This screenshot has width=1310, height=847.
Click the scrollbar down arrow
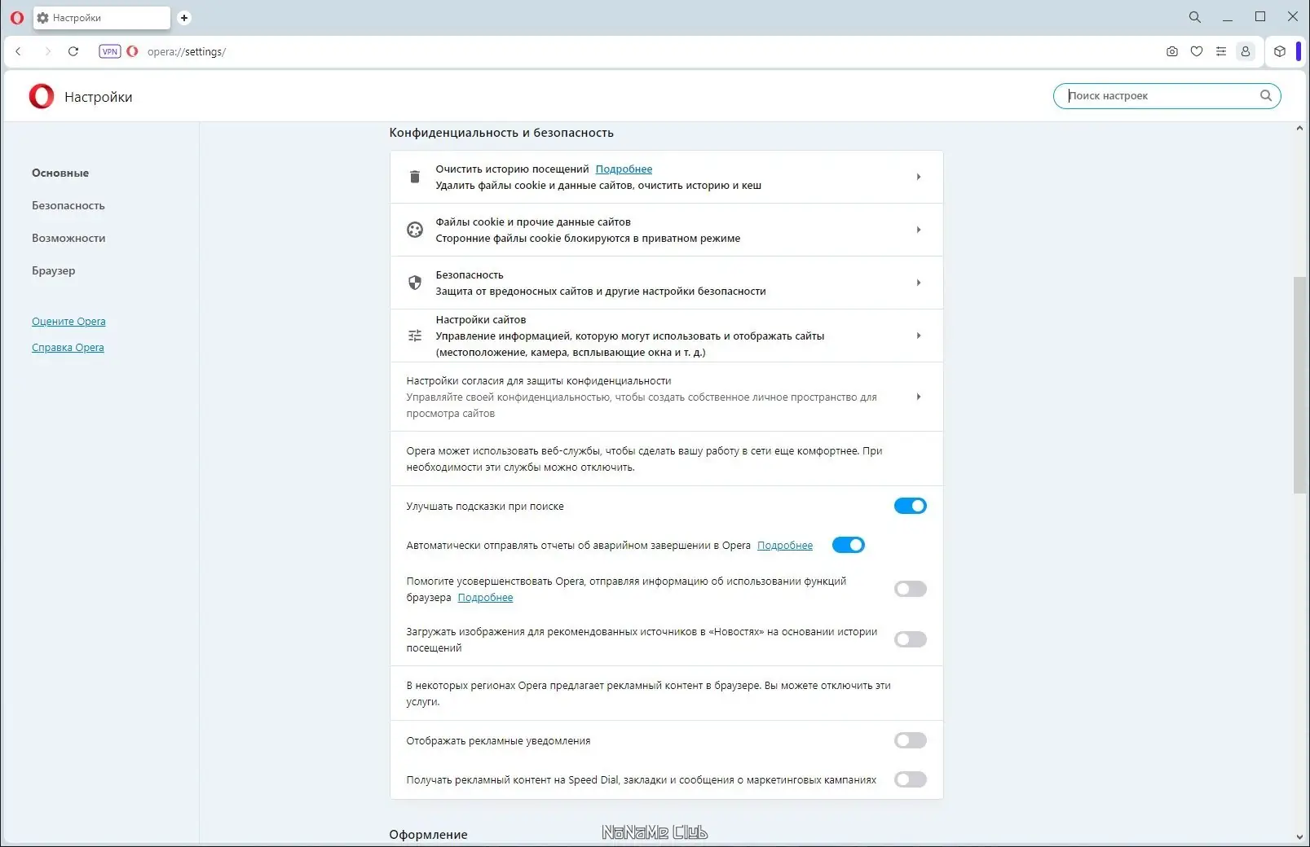[x=1299, y=836]
